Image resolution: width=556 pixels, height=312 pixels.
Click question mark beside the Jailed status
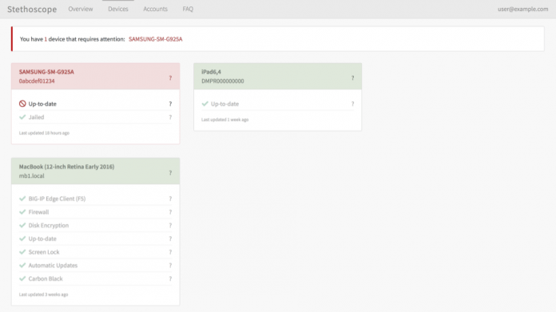pyautogui.click(x=170, y=117)
